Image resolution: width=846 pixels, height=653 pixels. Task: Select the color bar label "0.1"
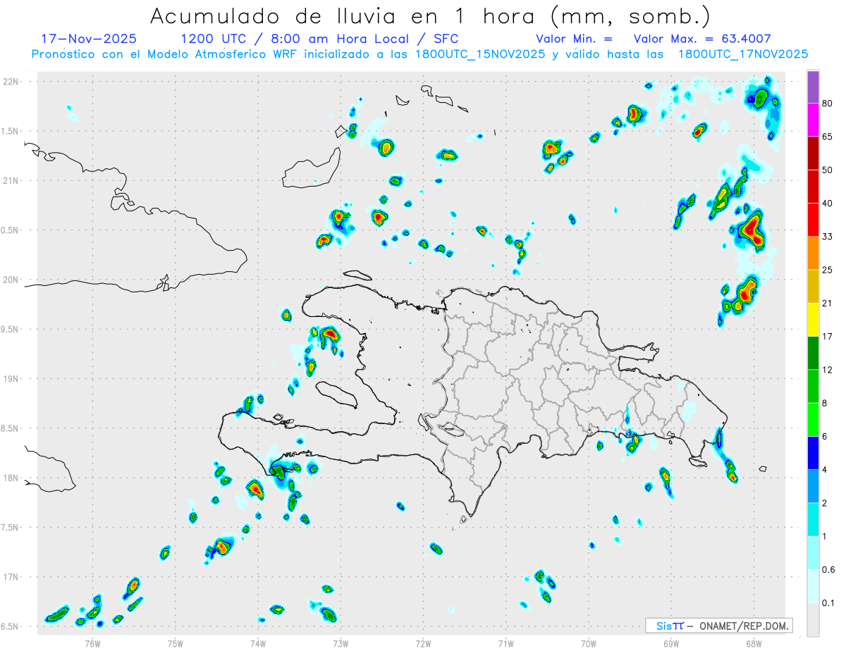[x=828, y=602]
